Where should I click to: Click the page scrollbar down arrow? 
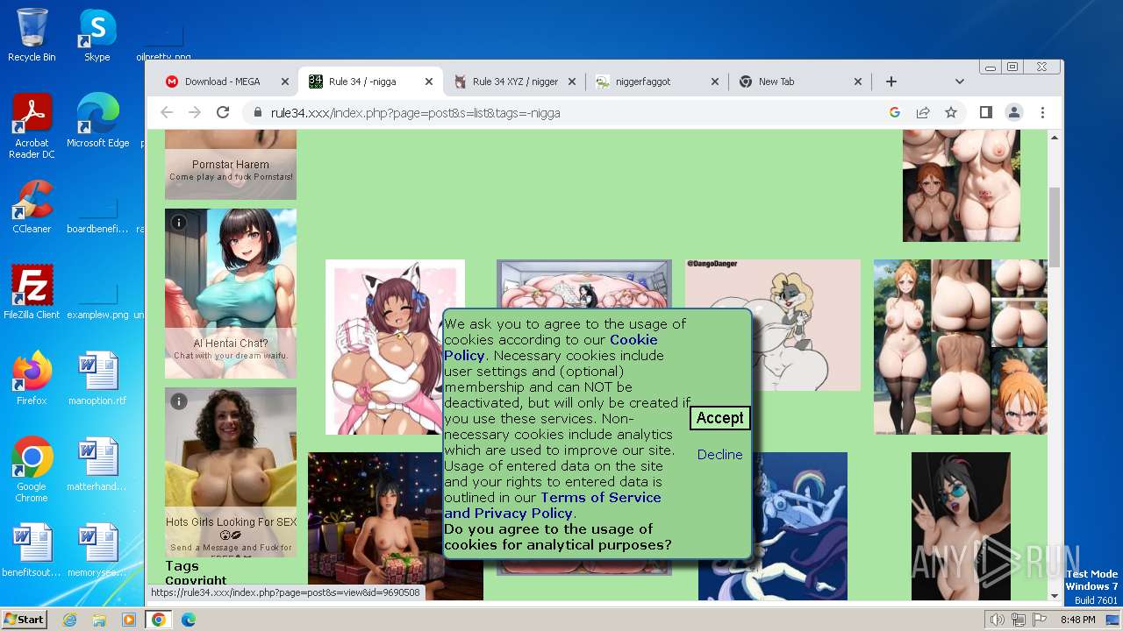tap(1055, 595)
